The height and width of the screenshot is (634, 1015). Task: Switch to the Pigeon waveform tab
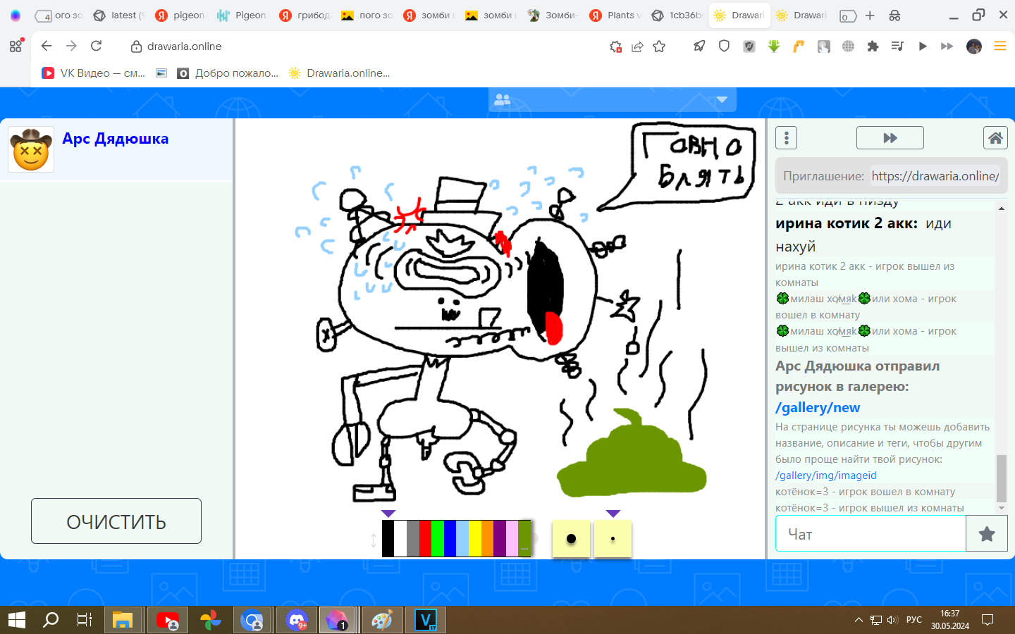click(x=241, y=15)
